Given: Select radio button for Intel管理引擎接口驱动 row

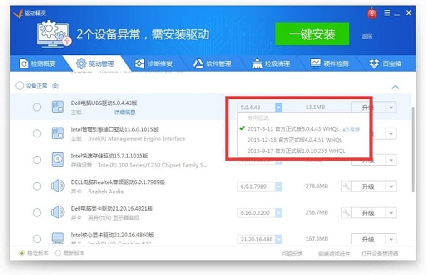Looking at the screenshot, I should [x=37, y=133].
